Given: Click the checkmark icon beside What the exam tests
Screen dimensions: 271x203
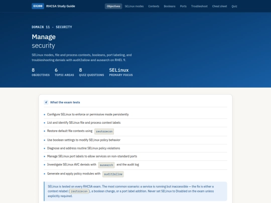Looking at the screenshot, I should (x=46, y=102).
